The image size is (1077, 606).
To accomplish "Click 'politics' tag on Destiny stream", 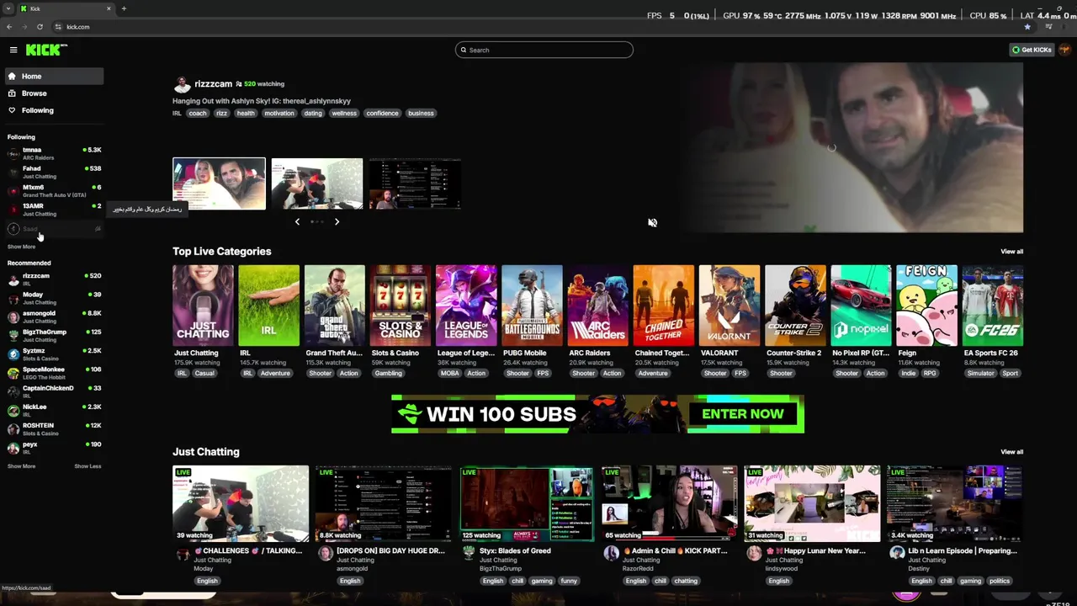I will pyautogui.click(x=999, y=581).
